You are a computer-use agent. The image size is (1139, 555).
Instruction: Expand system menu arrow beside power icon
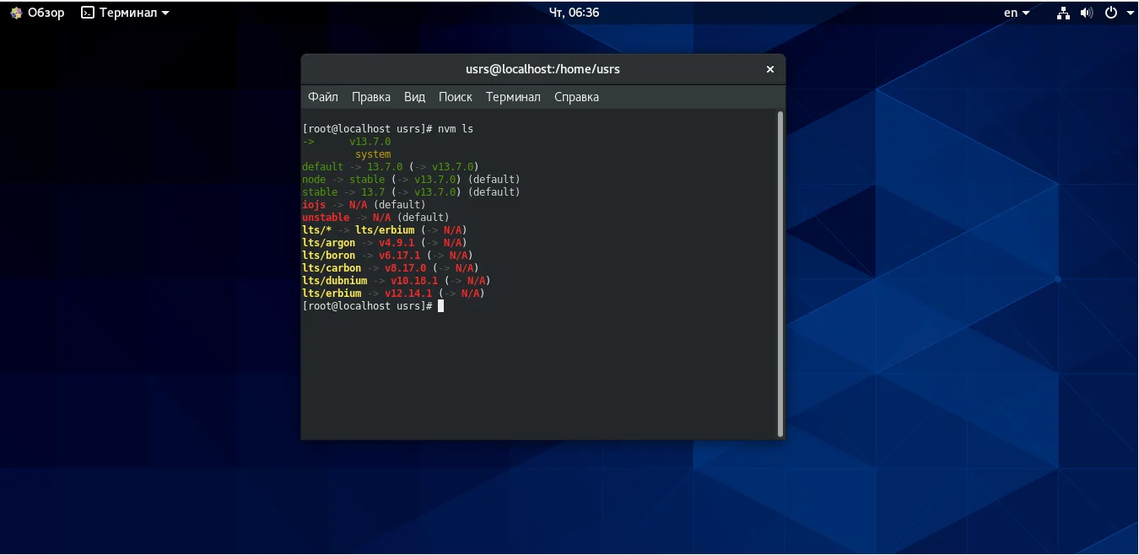pos(1129,13)
